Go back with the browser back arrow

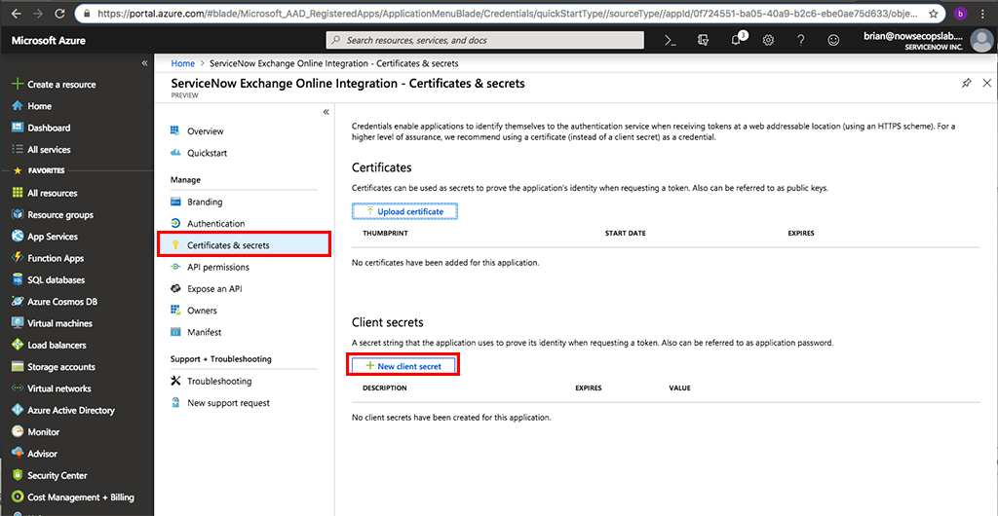(15, 13)
